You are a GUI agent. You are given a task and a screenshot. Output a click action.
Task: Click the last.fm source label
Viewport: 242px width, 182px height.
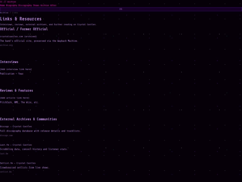tap(4, 154)
